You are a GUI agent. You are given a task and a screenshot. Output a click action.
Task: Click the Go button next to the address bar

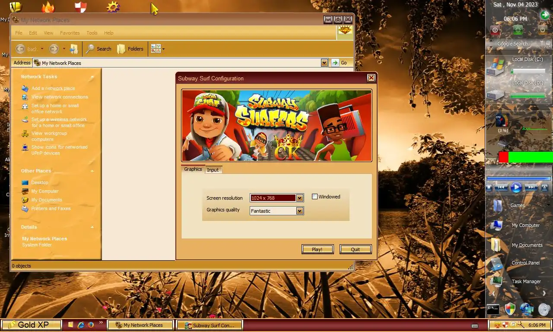click(x=340, y=63)
